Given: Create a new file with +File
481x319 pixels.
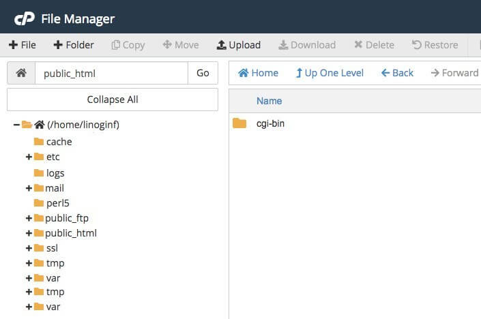Looking at the screenshot, I should tap(23, 45).
